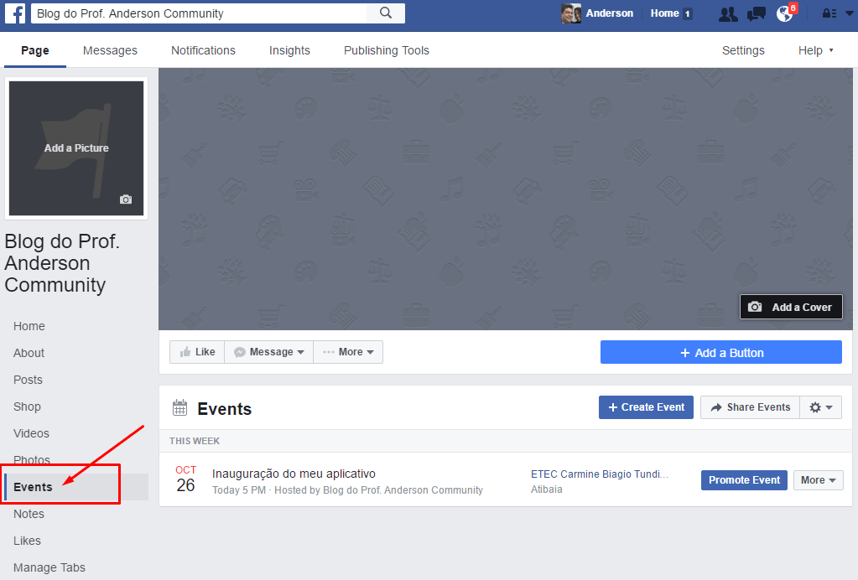
Task: Click the Add a Button button
Action: (x=720, y=353)
